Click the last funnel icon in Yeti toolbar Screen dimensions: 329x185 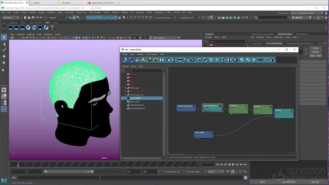[272, 60]
